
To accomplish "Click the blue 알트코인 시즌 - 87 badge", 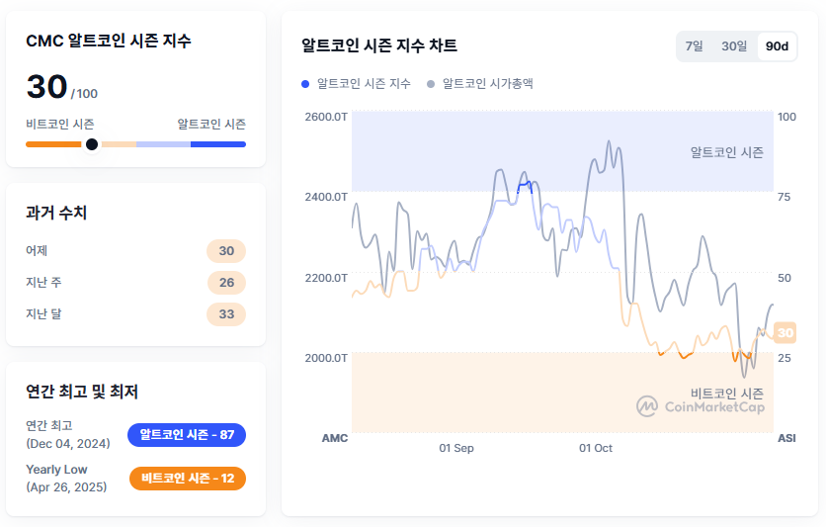I will coord(187,435).
